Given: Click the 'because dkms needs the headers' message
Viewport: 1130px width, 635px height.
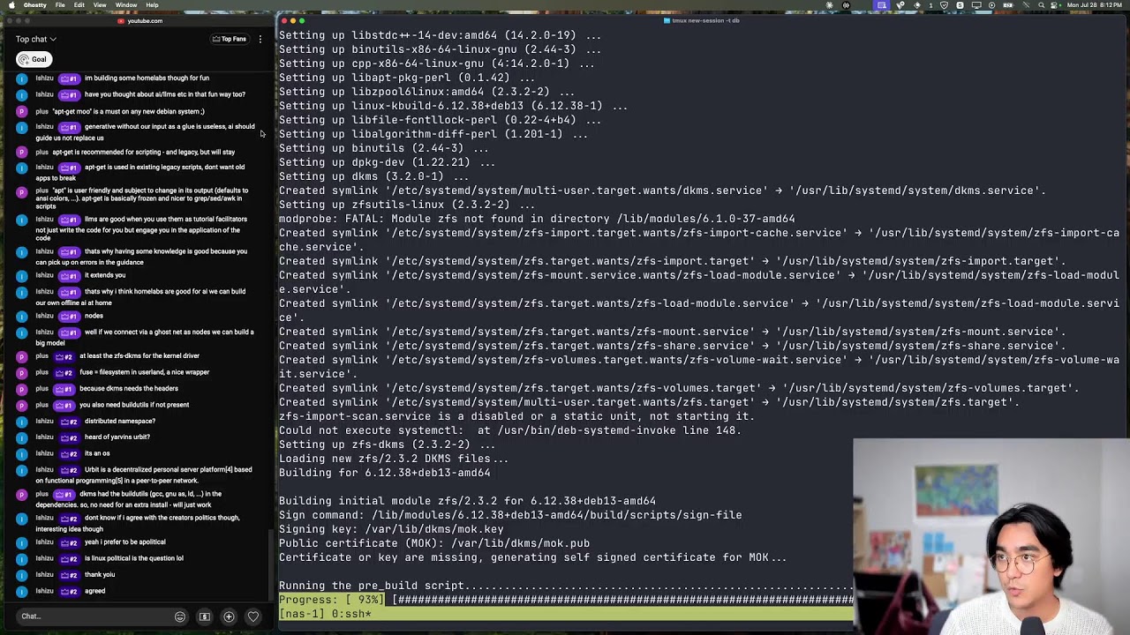Looking at the screenshot, I should pos(129,388).
